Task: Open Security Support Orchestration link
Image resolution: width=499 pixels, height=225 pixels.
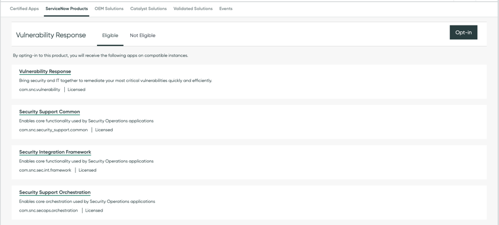Action: (55, 192)
